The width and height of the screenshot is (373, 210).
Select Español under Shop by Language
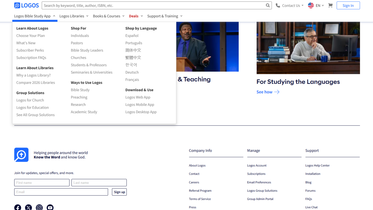pos(131,35)
